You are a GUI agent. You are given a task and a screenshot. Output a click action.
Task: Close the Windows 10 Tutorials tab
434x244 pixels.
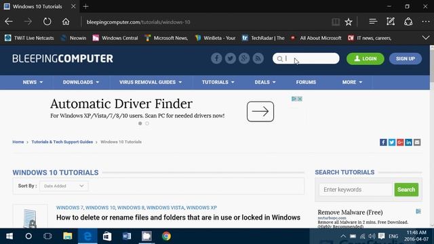(73, 6)
